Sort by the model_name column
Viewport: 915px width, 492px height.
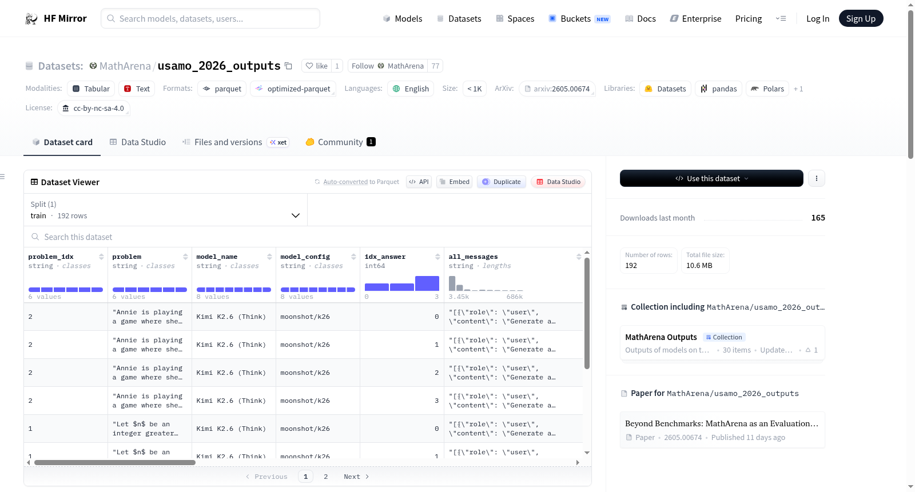(269, 257)
